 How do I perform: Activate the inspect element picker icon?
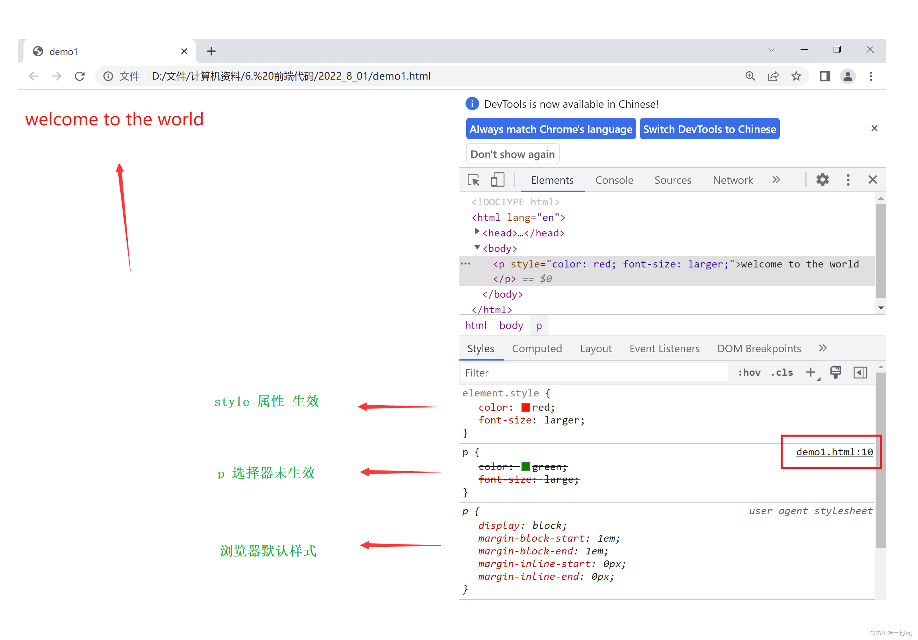(473, 180)
